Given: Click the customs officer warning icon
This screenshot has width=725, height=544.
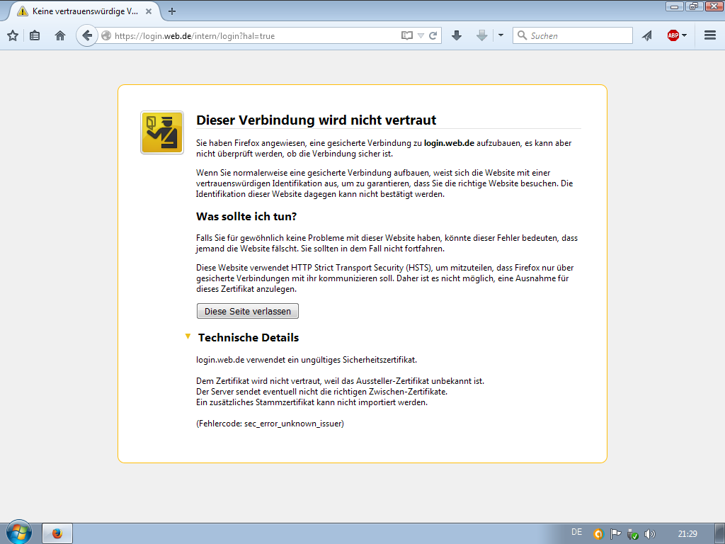Looking at the screenshot, I should coord(162,132).
